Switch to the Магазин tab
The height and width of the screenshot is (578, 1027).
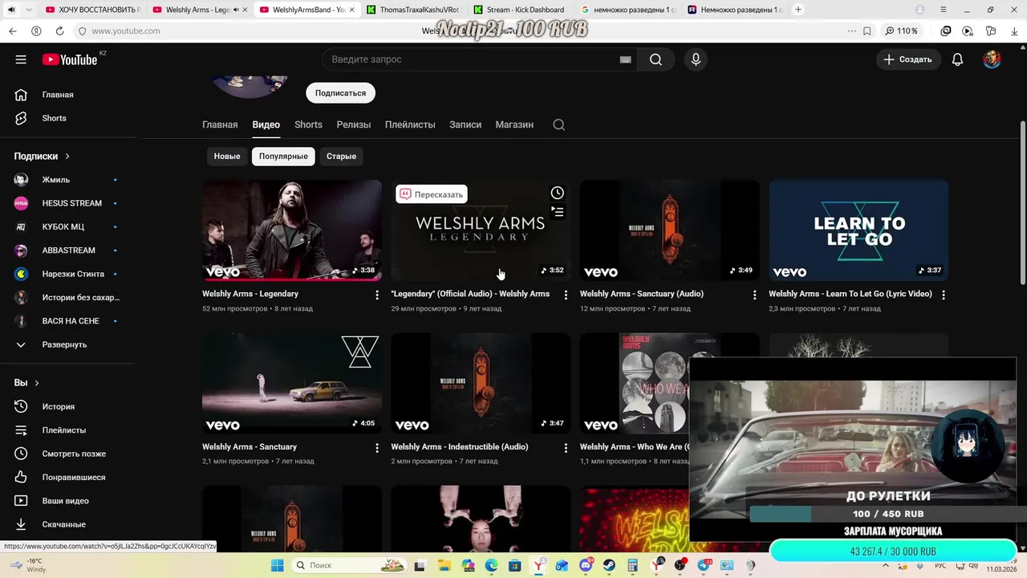[x=514, y=124]
